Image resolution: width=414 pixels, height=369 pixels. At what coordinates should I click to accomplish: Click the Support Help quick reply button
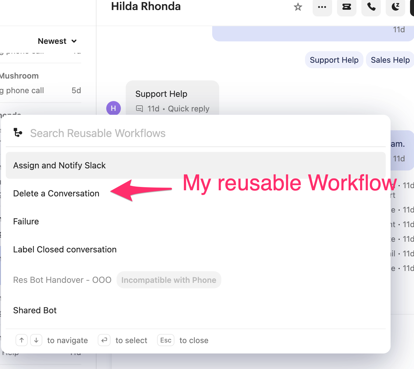click(x=334, y=60)
